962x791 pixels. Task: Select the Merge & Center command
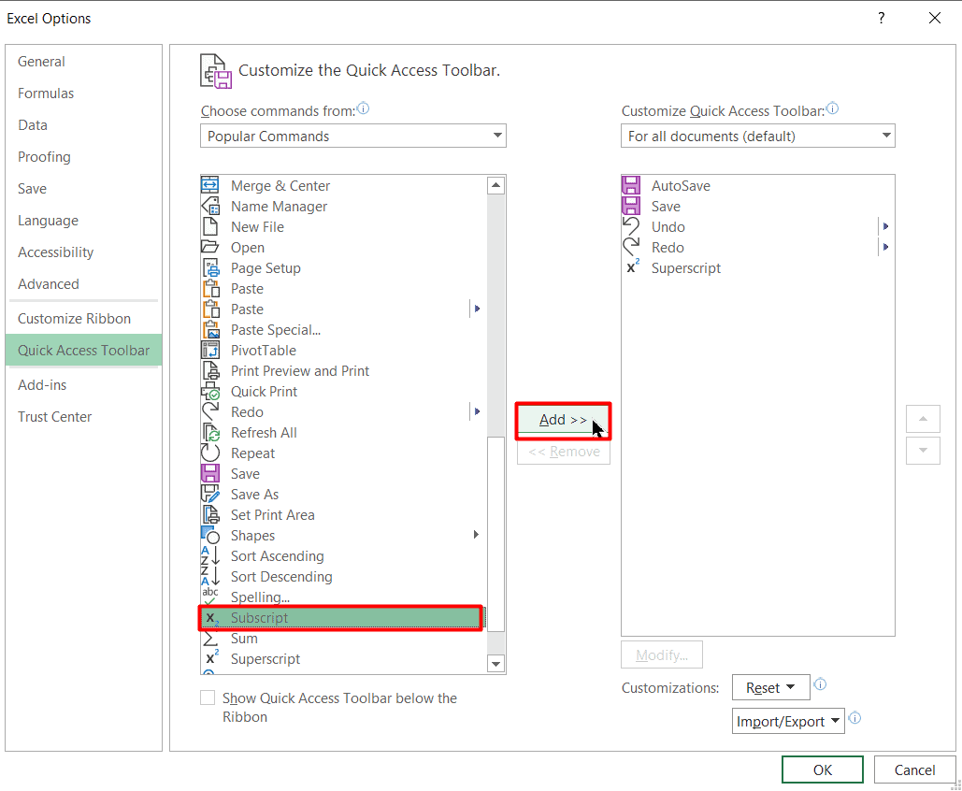[280, 185]
